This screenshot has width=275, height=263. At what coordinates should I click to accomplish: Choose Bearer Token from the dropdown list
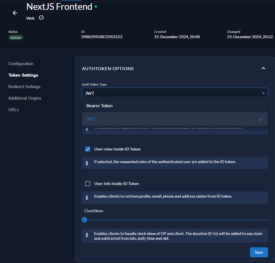click(x=175, y=106)
